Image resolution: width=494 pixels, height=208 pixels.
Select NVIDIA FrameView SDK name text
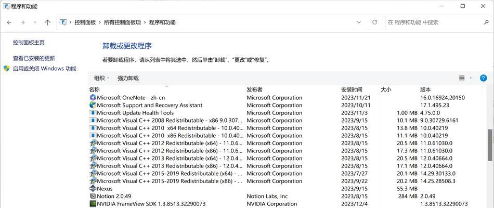[151, 204]
